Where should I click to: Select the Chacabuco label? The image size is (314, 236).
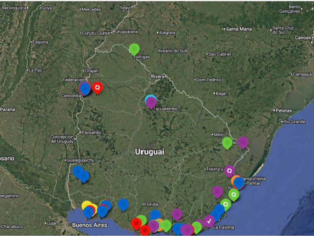coord(12,227)
